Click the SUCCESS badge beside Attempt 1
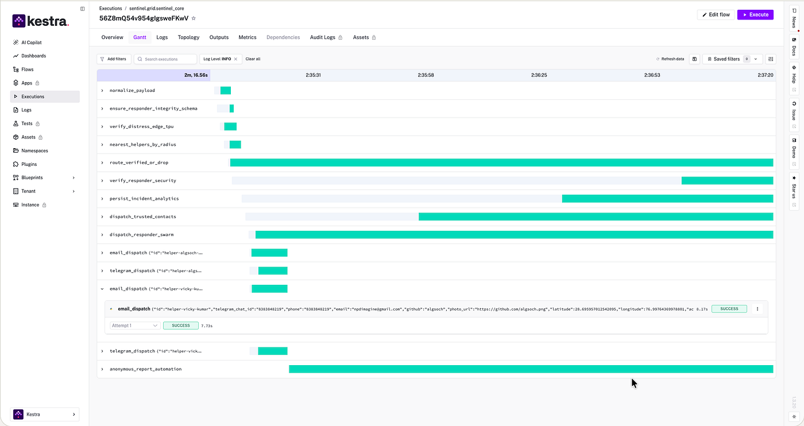This screenshot has height=426, width=804. click(181, 326)
